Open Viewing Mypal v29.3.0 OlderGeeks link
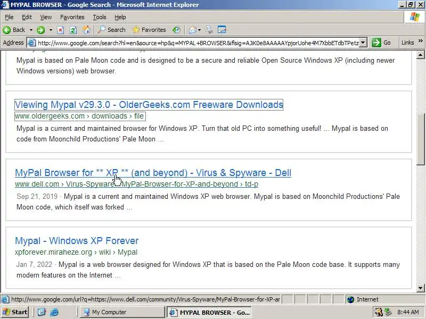 click(x=149, y=105)
